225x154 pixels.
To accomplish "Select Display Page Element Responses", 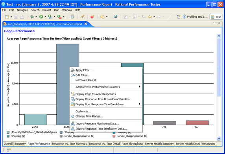I will click(x=106, y=94).
